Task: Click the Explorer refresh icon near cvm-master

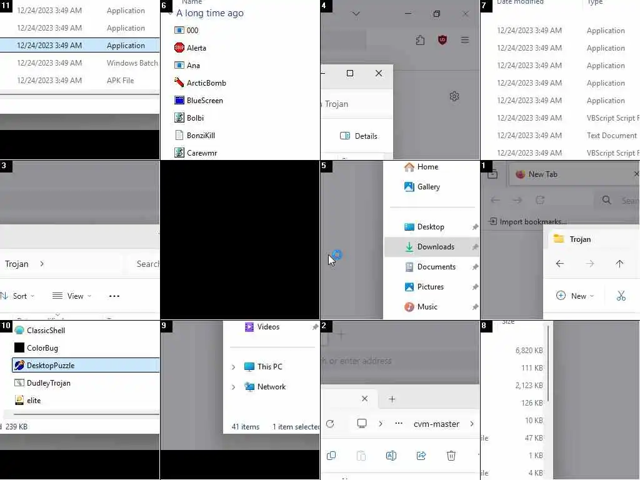Action: click(330, 424)
